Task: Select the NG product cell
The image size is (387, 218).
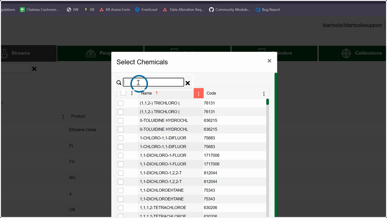Action: (x=72, y=178)
